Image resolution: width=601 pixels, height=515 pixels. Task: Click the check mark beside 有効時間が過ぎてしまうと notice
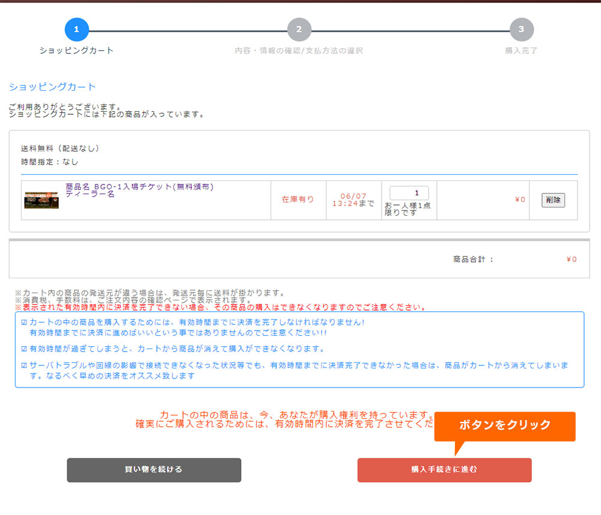click(x=24, y=349)
